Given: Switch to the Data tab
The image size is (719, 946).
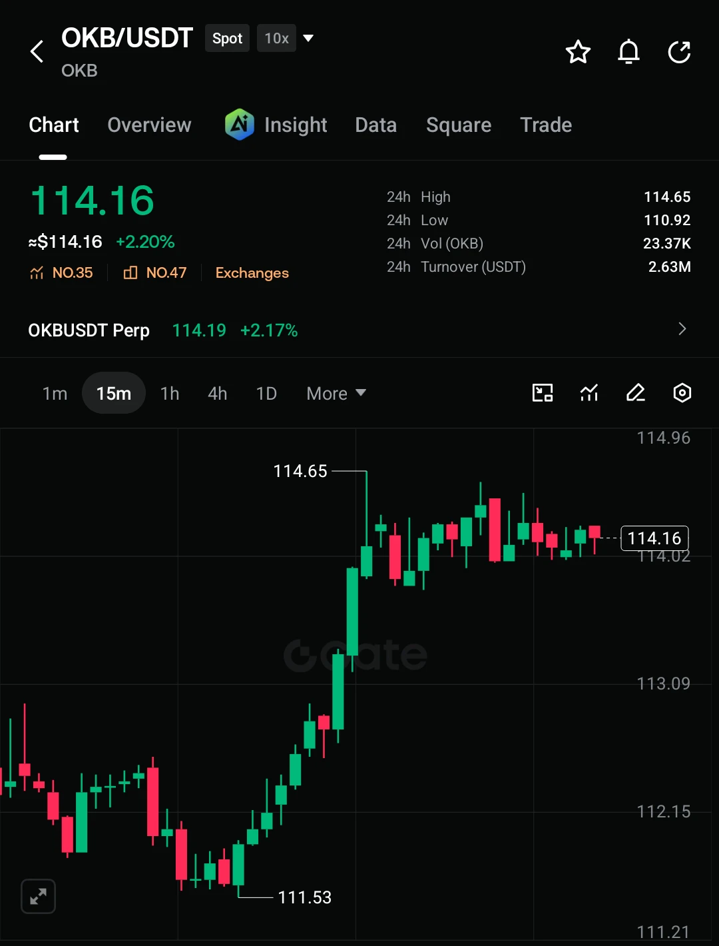Looking at the screenshot, I should tap(376, 125).
